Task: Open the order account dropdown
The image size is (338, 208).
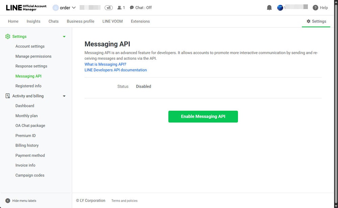Action: [64, 8]
